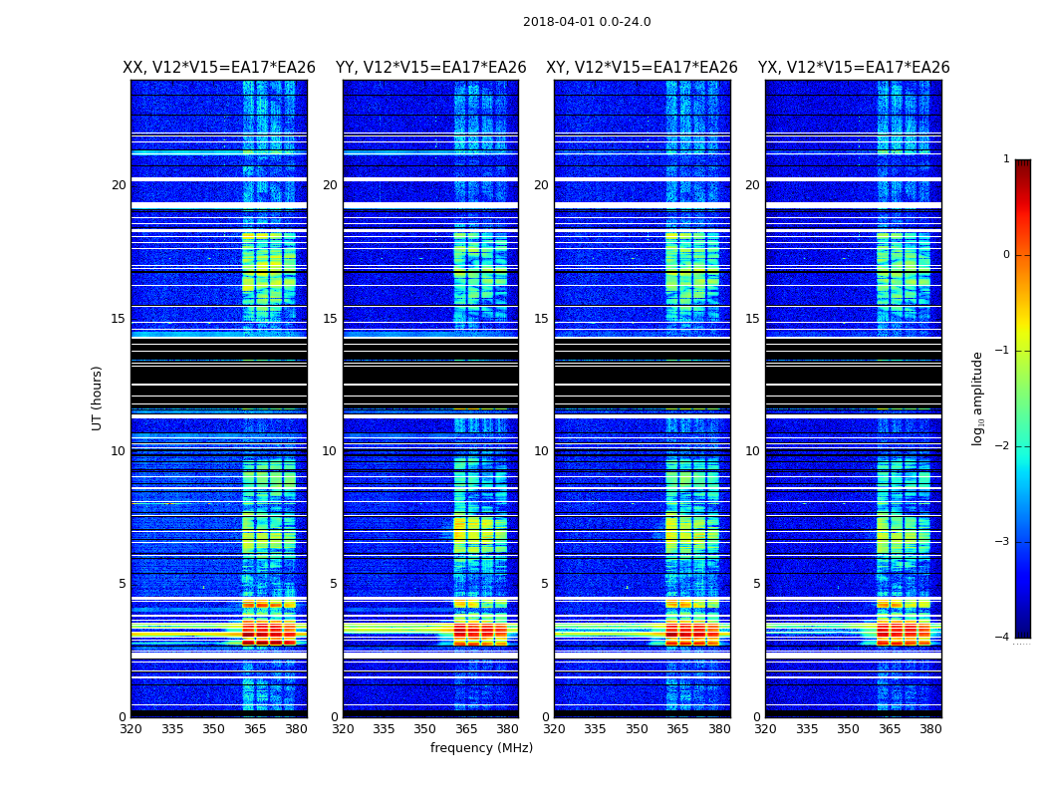Click the date title 2018-04-01 0.0-24.0
Viewport: 1046px width, 797px height.
point(587,22)
